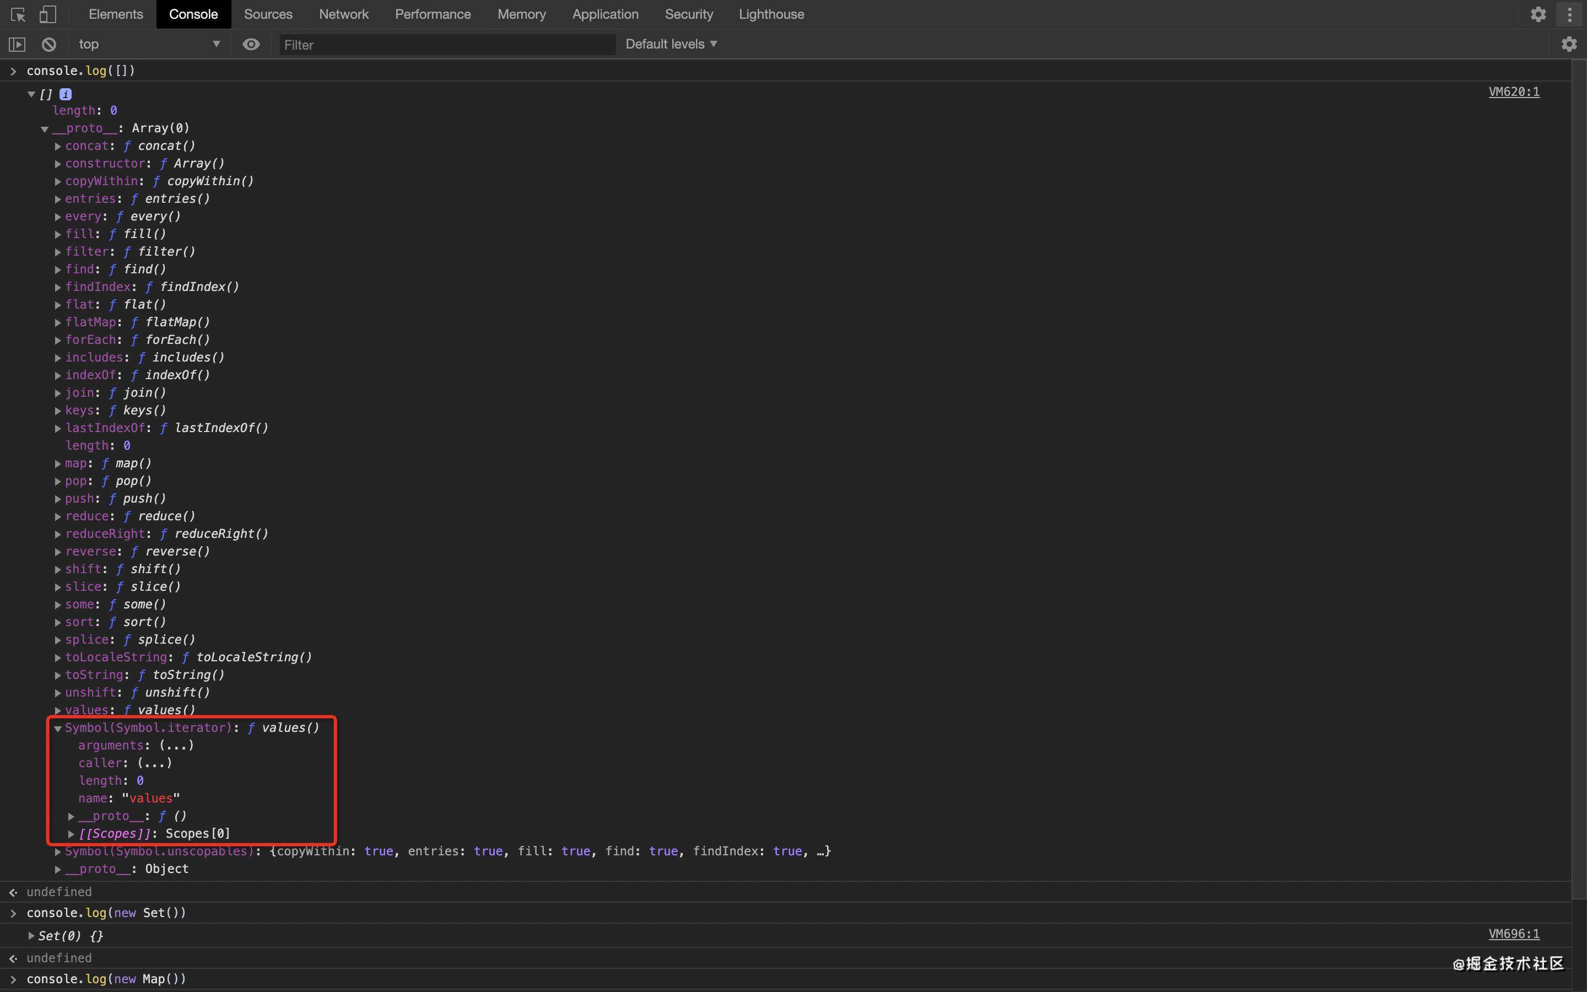
Task: Activate the inspect element picker icon
Action: (x=18, y=14)
